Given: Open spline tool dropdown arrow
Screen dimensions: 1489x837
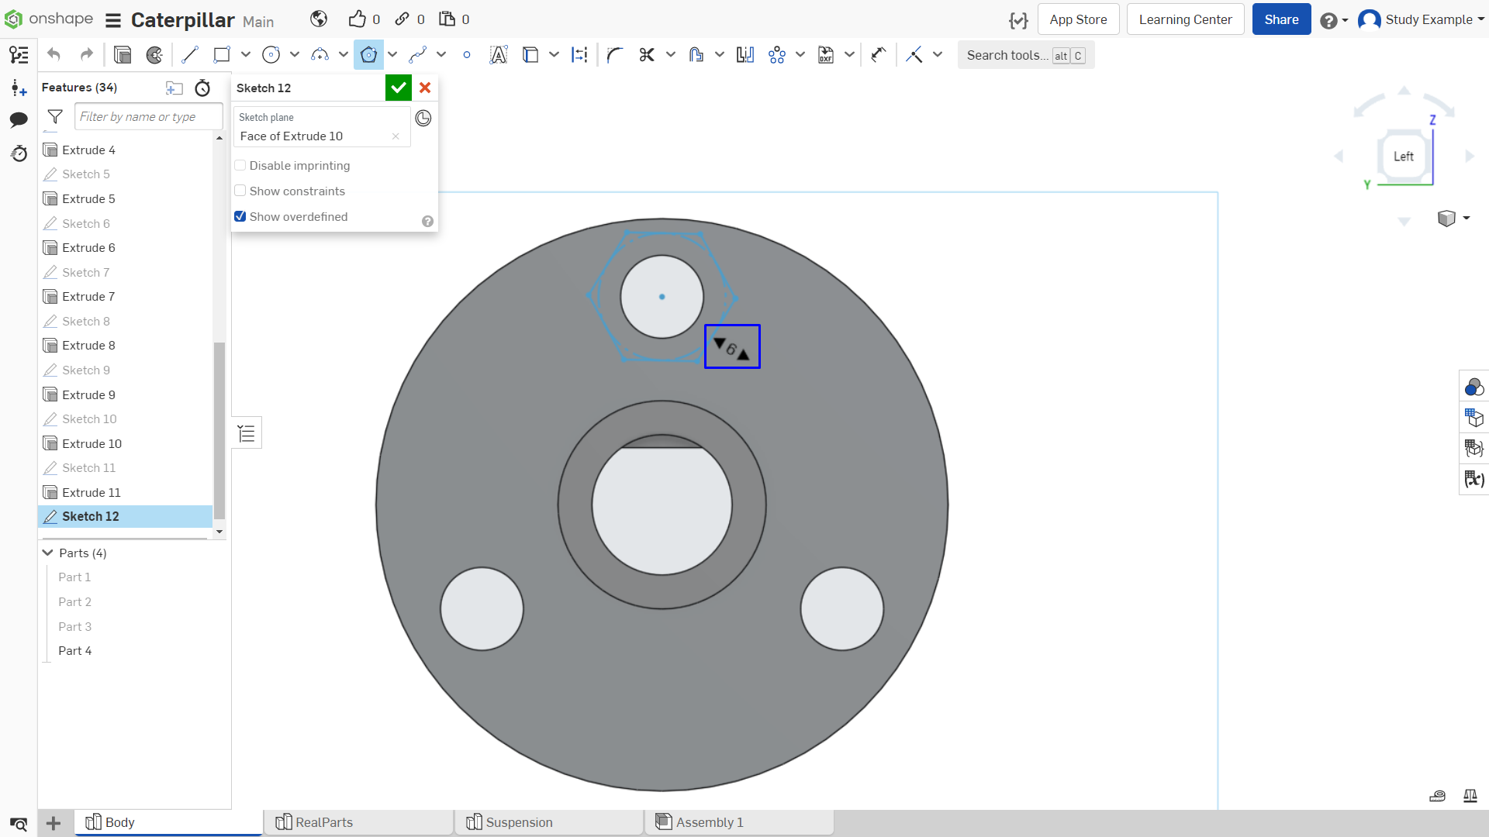Looking at the screenshot, I should click(x=441, y=54).
